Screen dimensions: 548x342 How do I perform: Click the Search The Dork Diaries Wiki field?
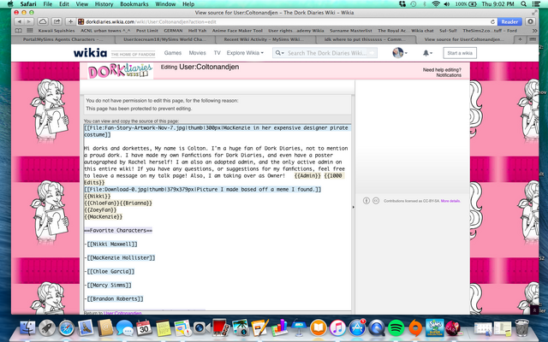point(327,53)
